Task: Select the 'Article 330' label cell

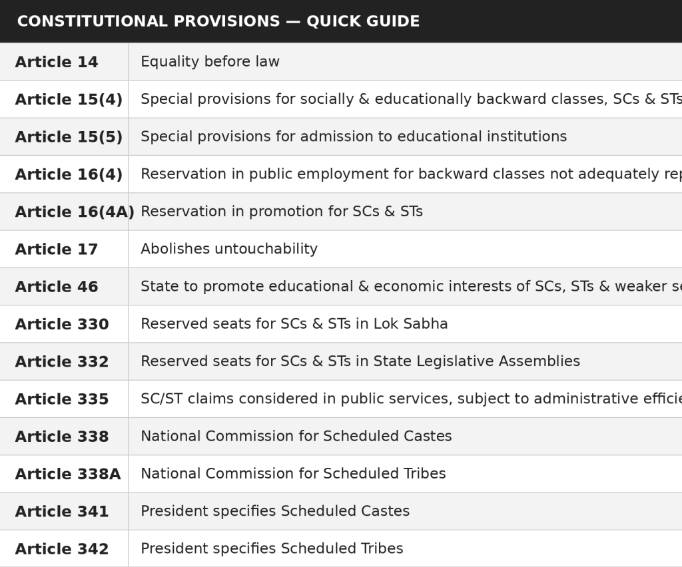Action: 62,324
